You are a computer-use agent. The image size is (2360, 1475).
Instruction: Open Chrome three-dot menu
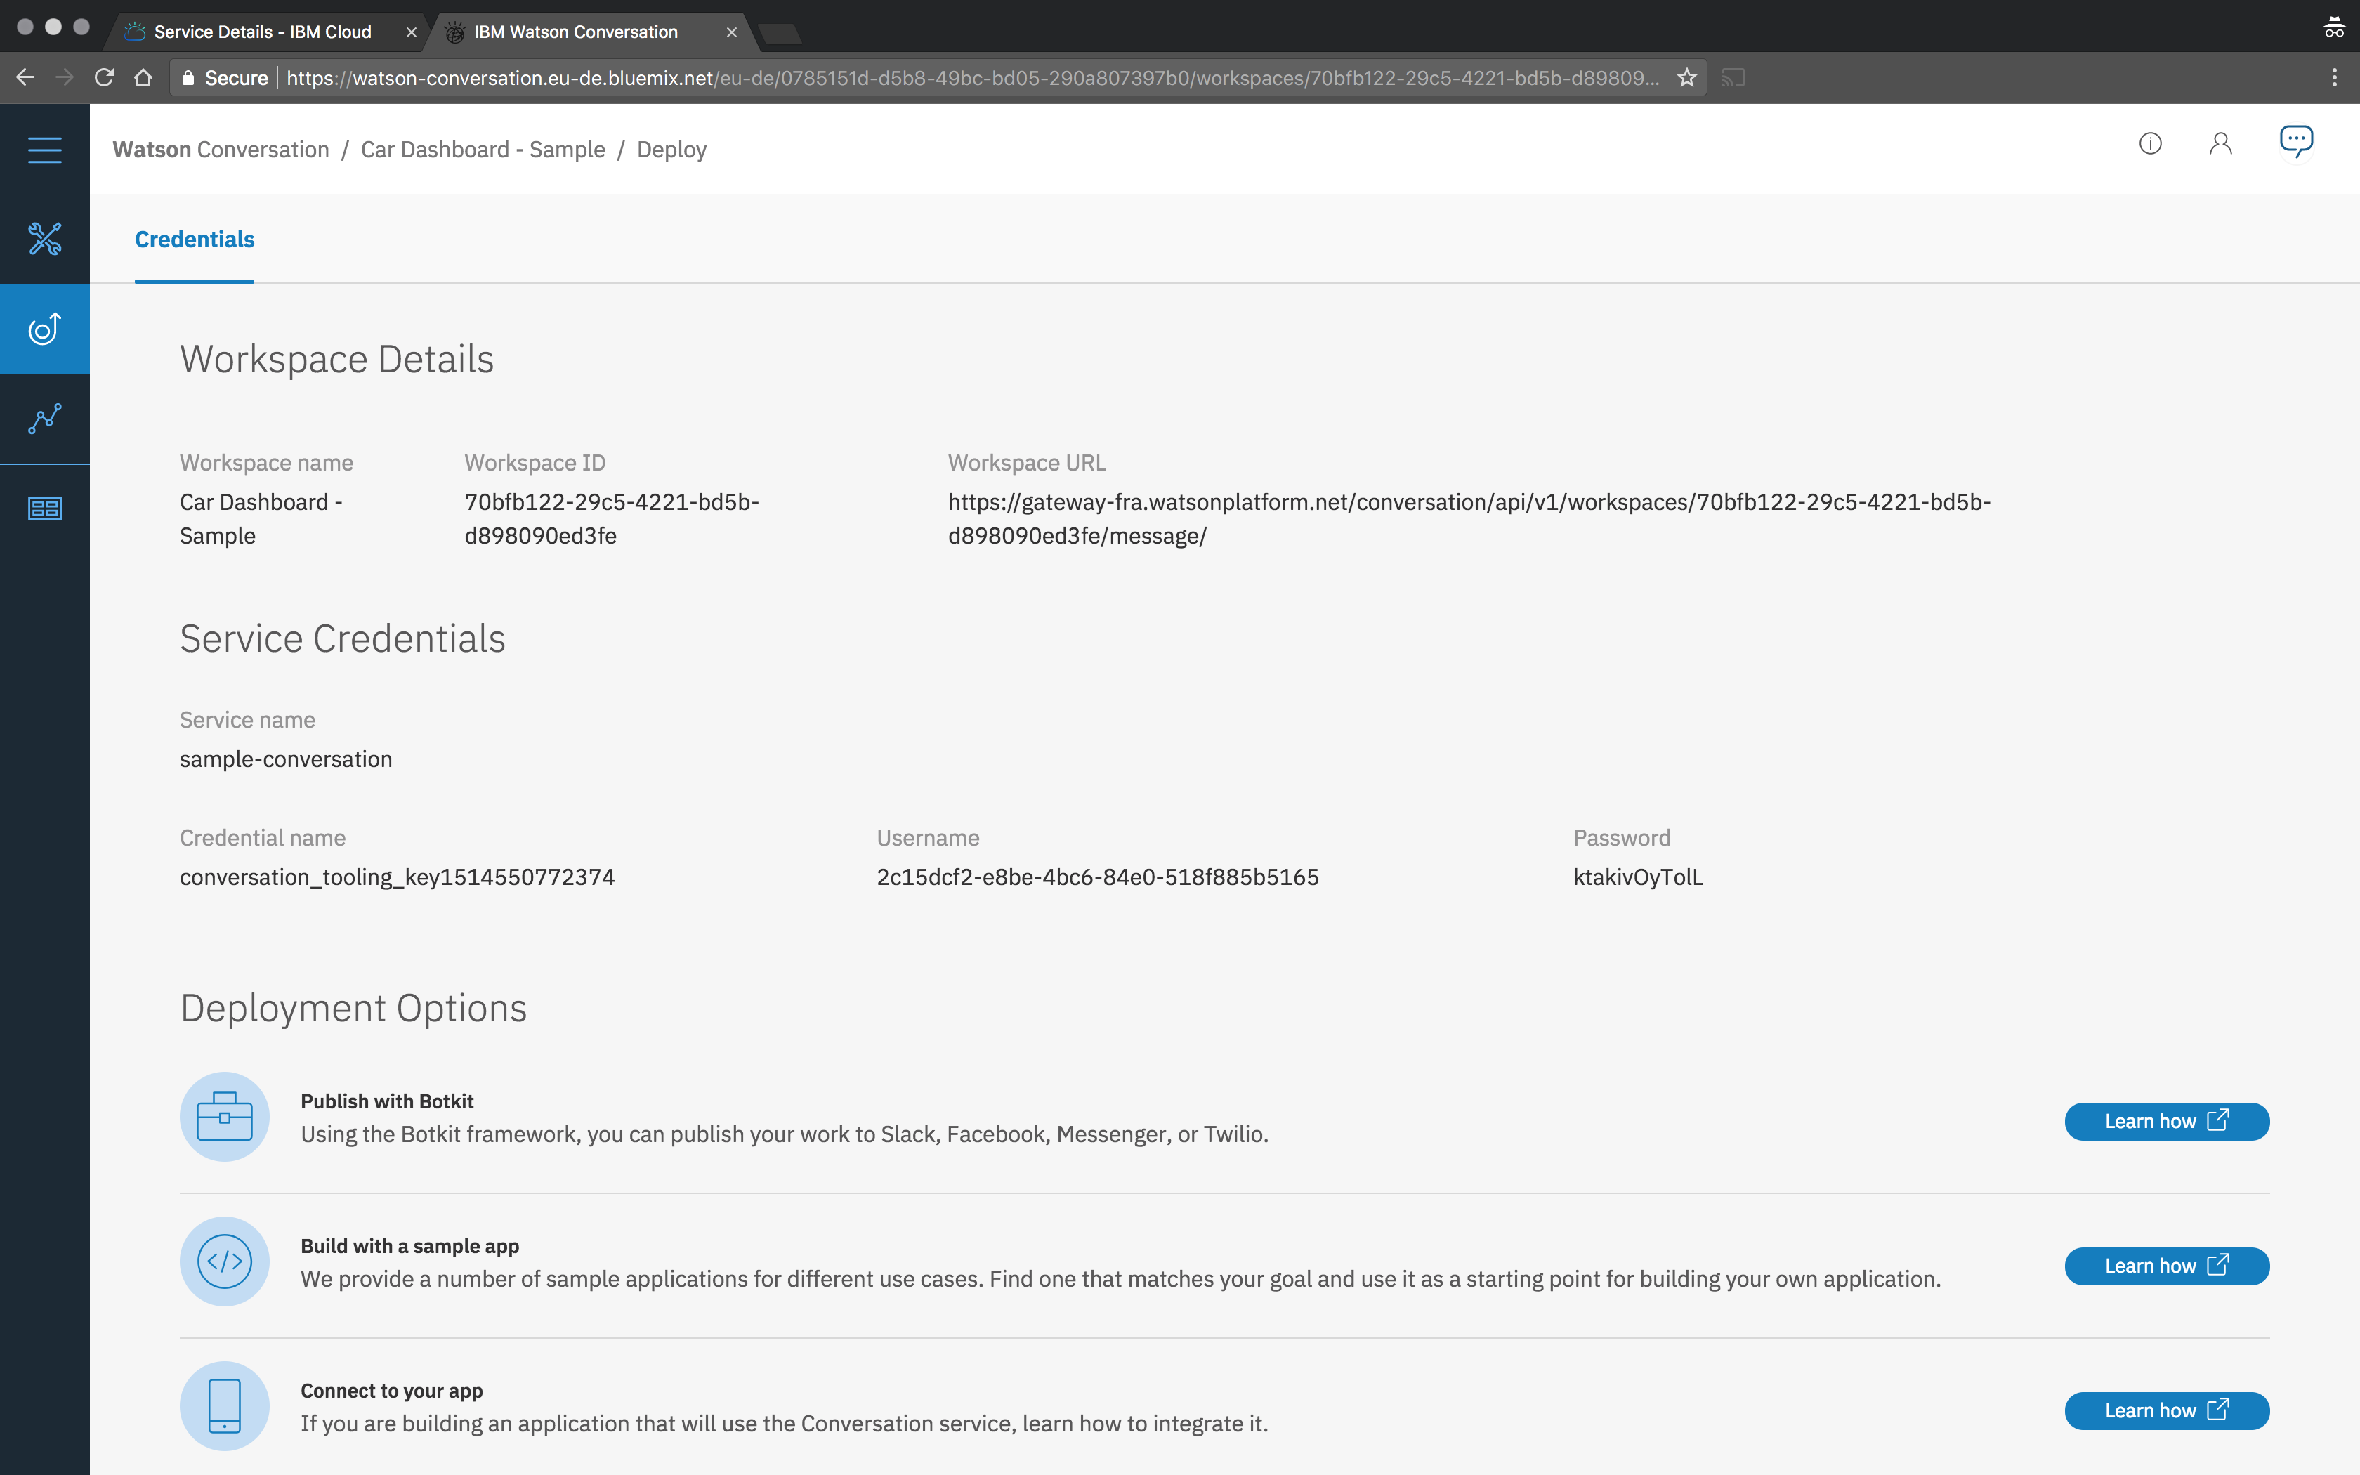2334,78
